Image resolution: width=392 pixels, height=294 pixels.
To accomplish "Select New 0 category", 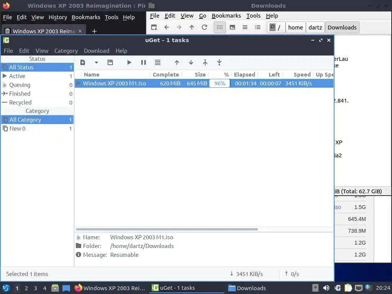I will point(37,129).
